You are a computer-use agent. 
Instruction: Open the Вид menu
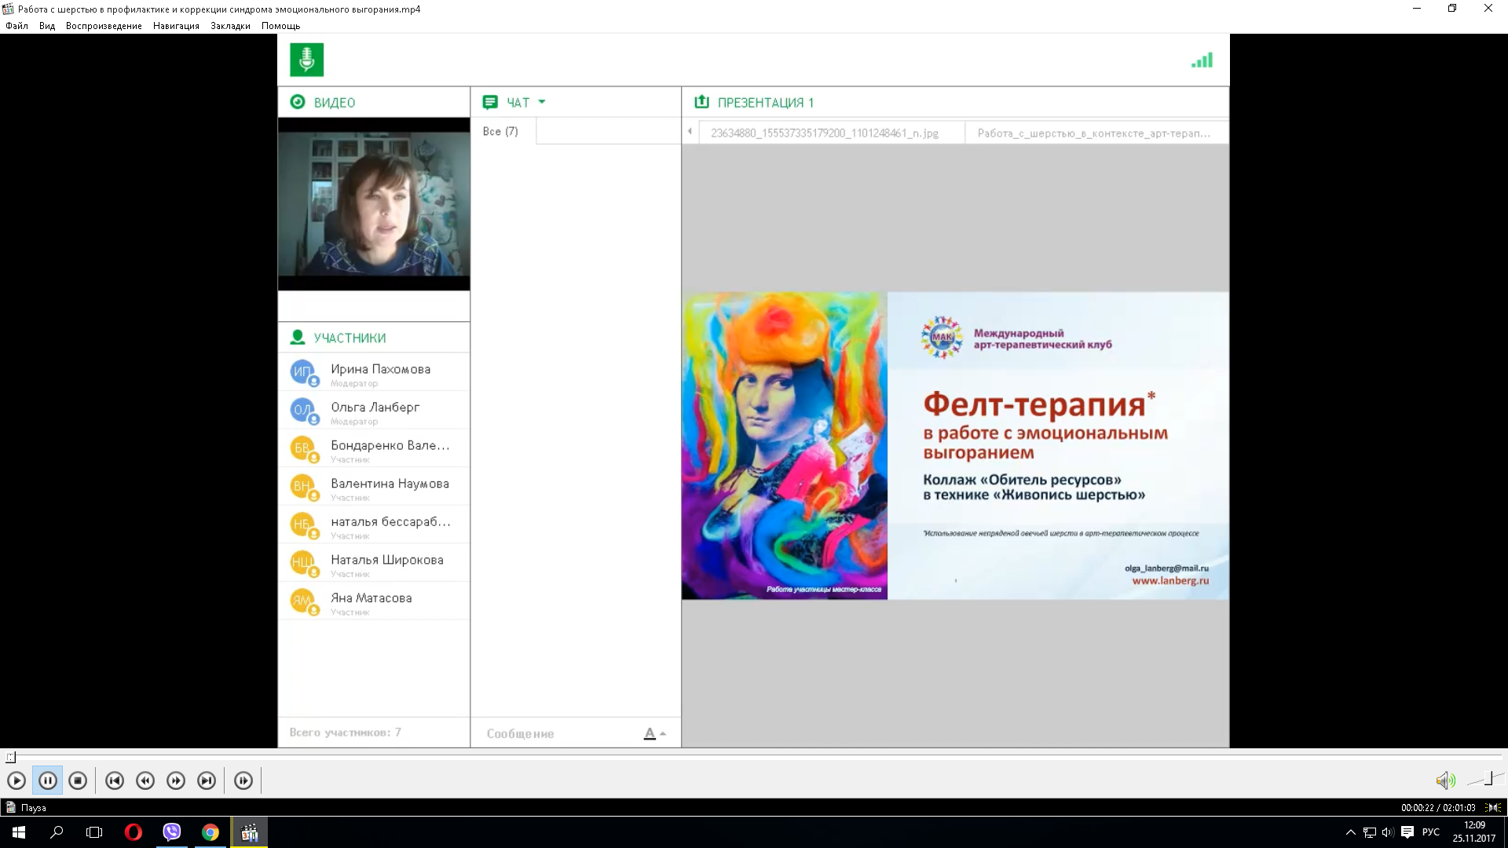47,26
